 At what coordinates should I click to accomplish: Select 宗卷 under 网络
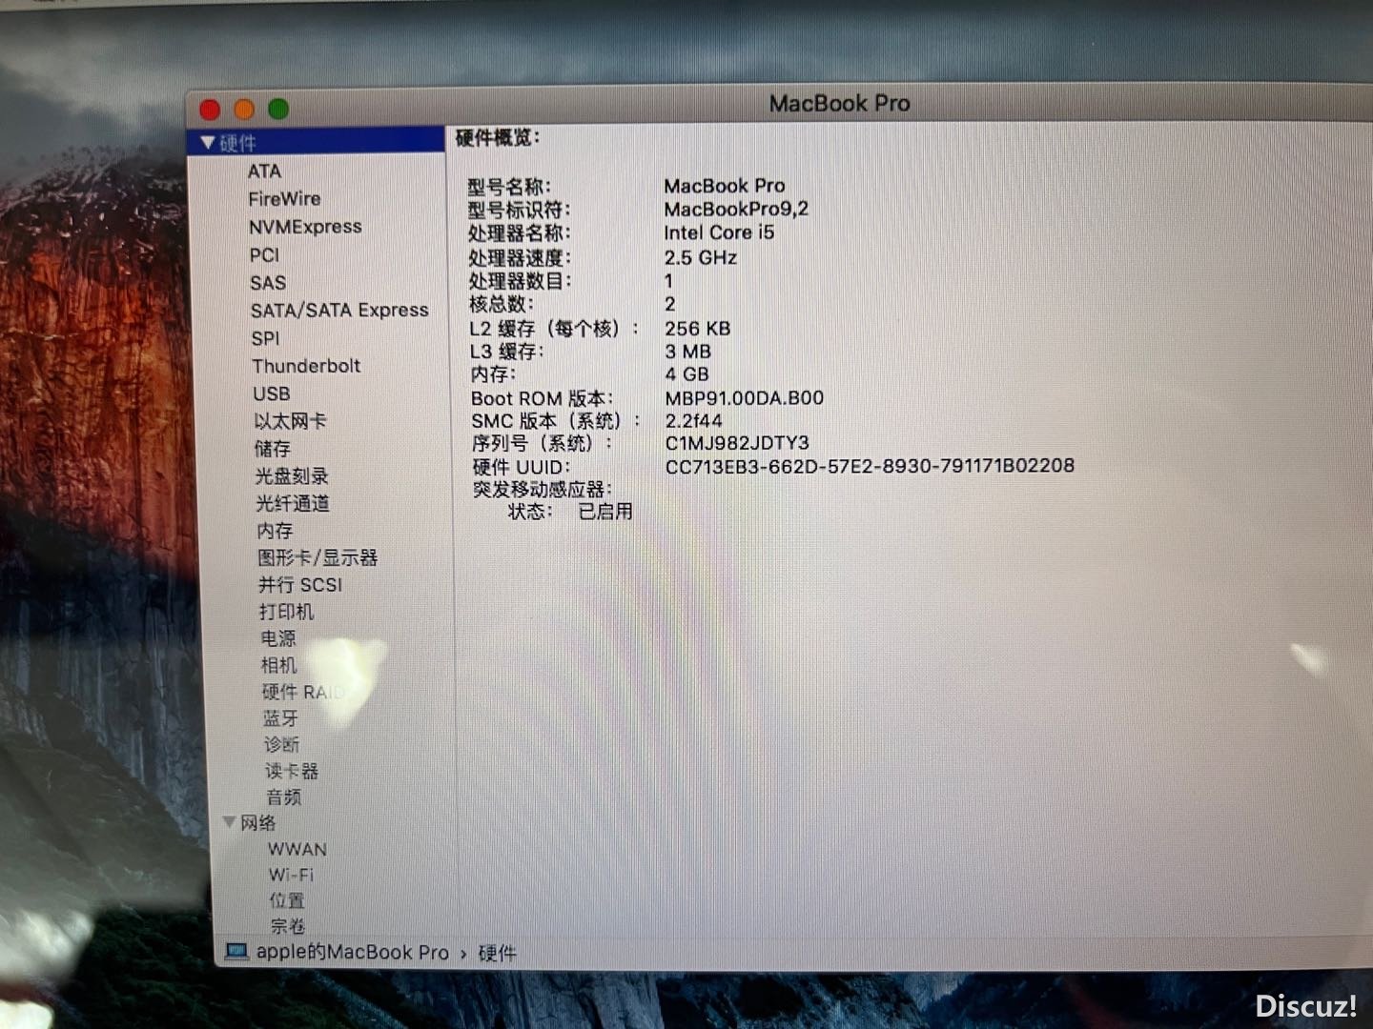point(288,926)
